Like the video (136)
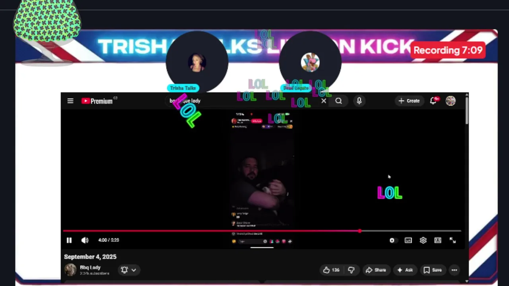Viewport: 509px width, 286px height. [x=331, y=270]
